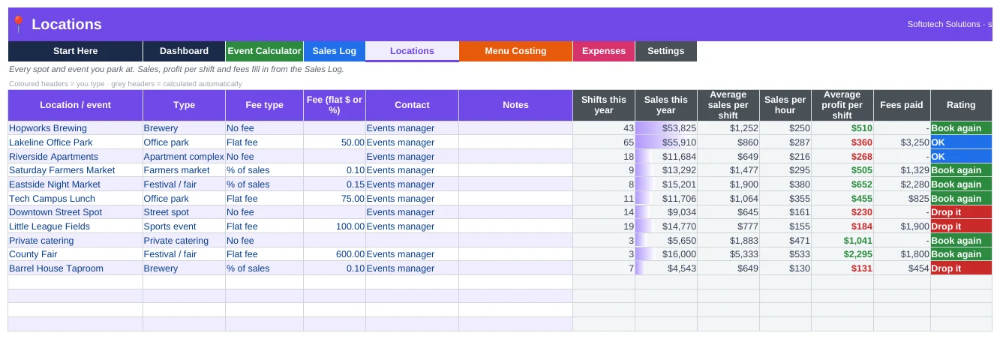
Task: Select OK rating for Lakeline Office Park
Action: pos(961,142)
